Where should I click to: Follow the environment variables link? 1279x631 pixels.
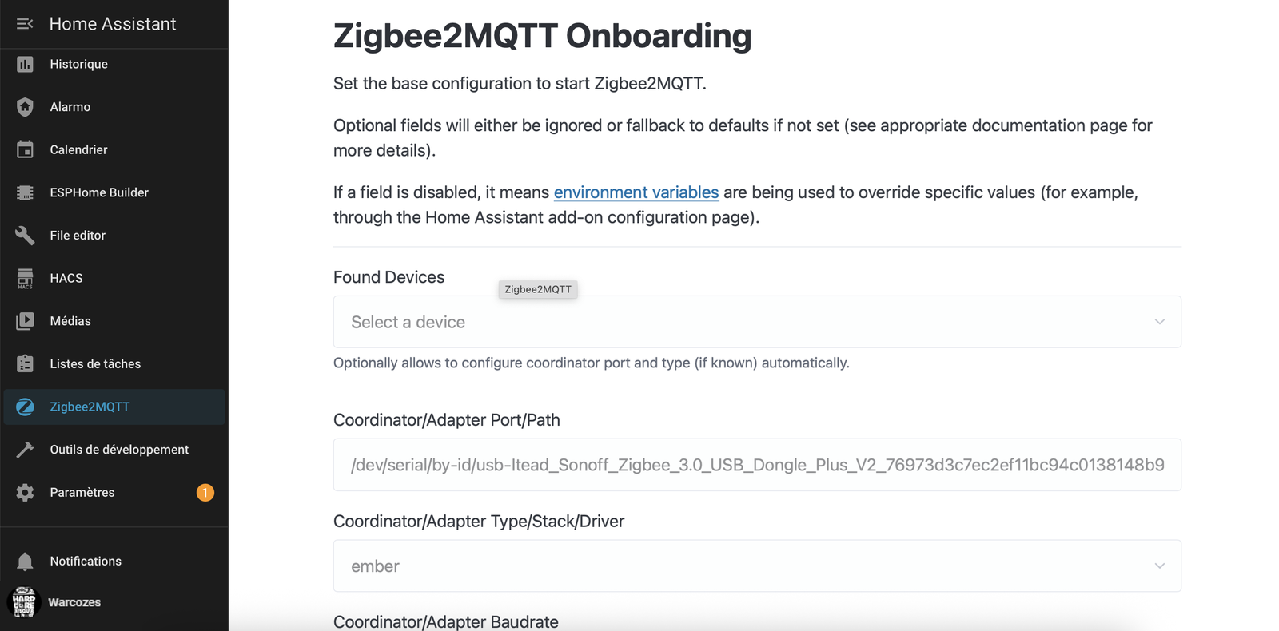(x=636, y=192)
